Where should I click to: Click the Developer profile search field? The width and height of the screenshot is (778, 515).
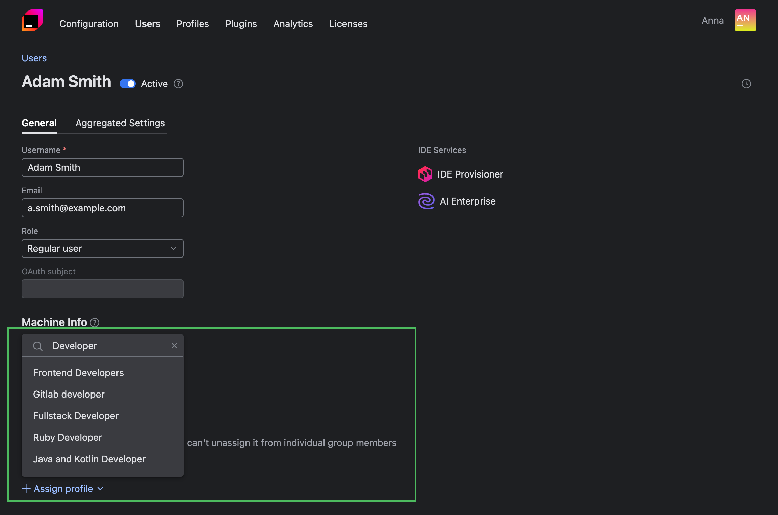(x=103, y=346)
